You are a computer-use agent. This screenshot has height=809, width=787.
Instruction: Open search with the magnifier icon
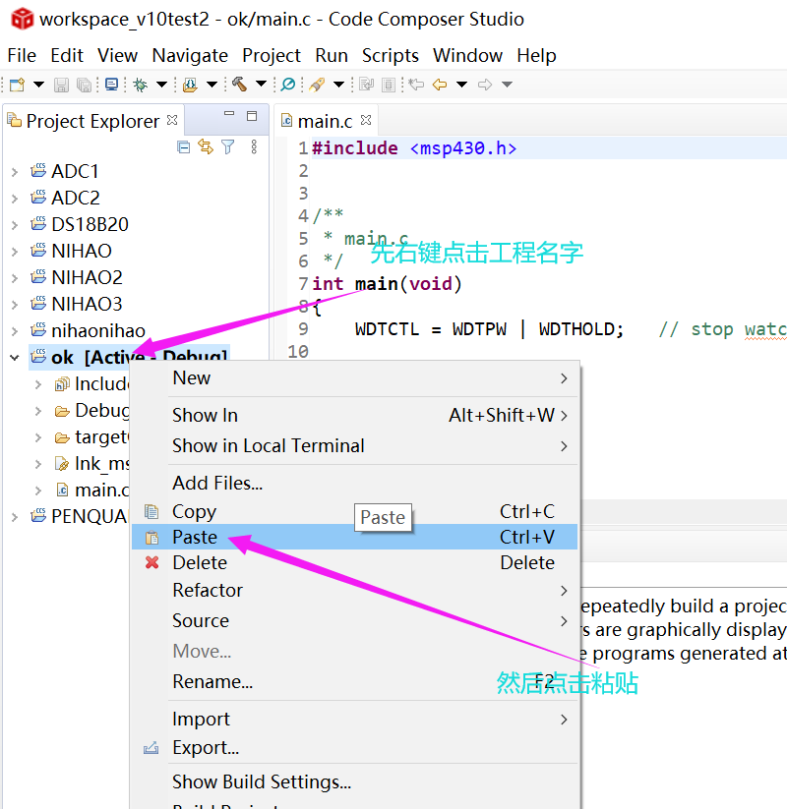click(287, 85)
